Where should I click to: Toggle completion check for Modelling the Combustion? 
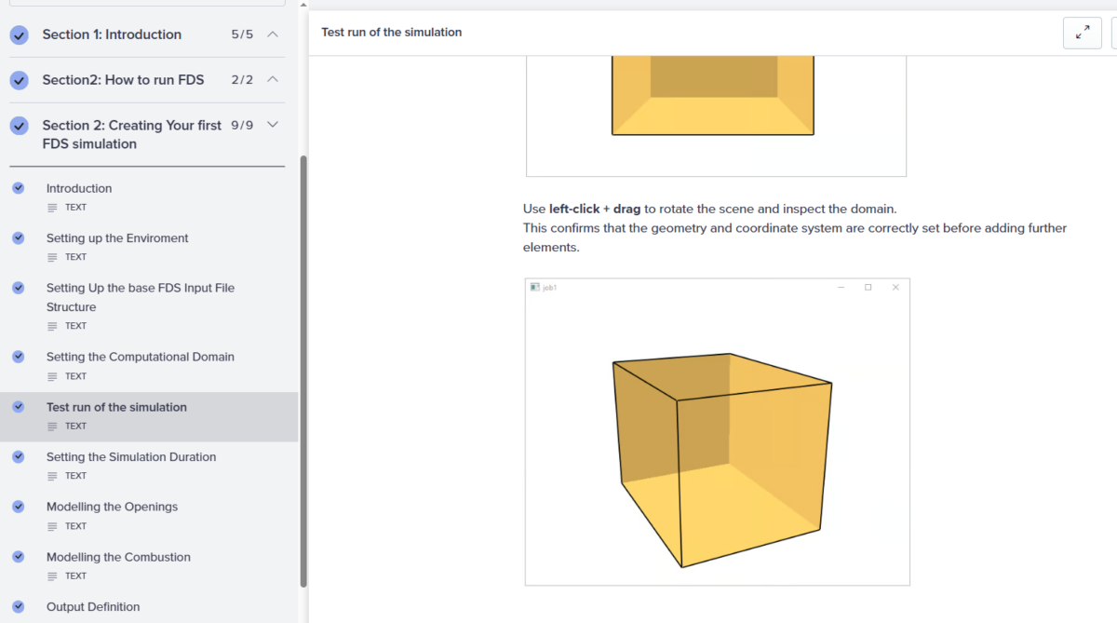(19, 557)
